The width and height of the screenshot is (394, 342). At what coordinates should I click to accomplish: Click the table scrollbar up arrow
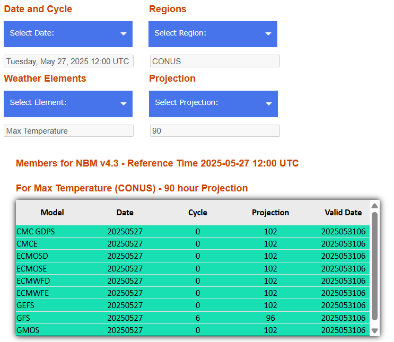click(x=375, y=206)
